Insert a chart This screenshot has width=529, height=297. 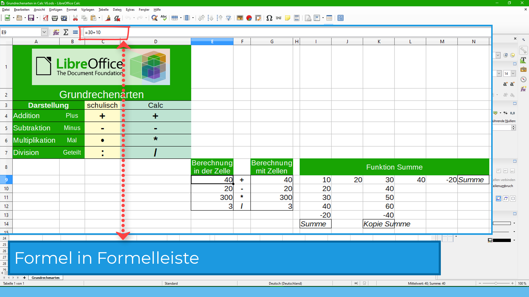point(249,18)
